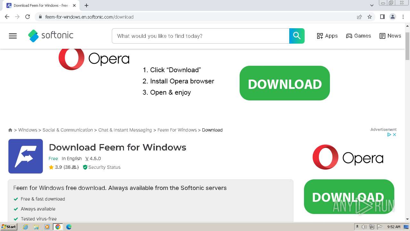Screen dimensions: 410x231
Task: Open Social & Communication breadcrumb
Action: [x=68, y=130]
